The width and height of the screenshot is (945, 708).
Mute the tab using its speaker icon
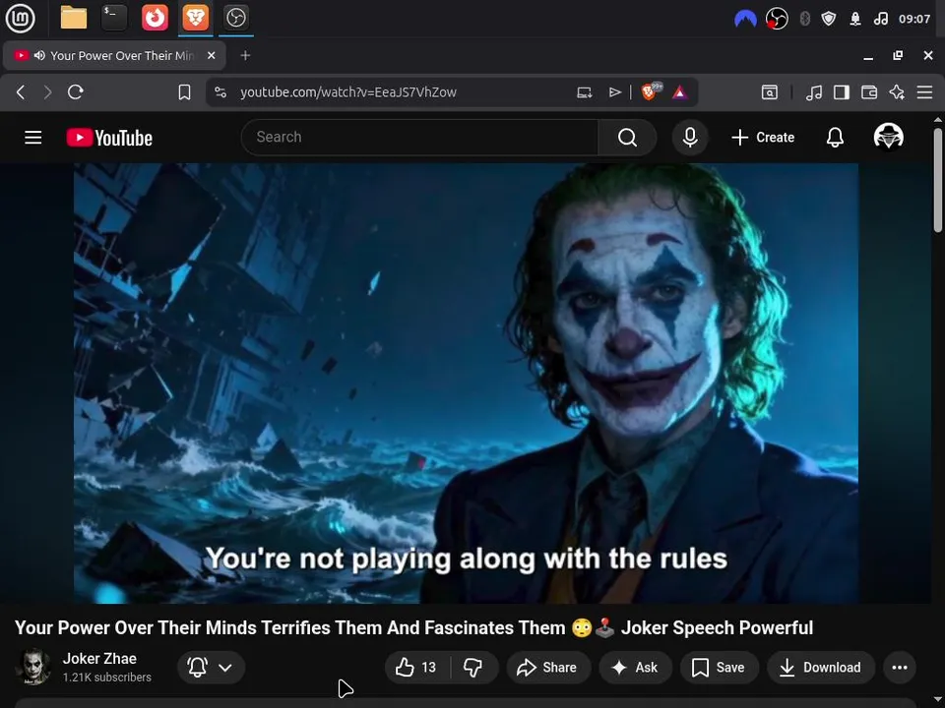39,55
